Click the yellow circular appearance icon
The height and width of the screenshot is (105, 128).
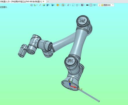58,5
